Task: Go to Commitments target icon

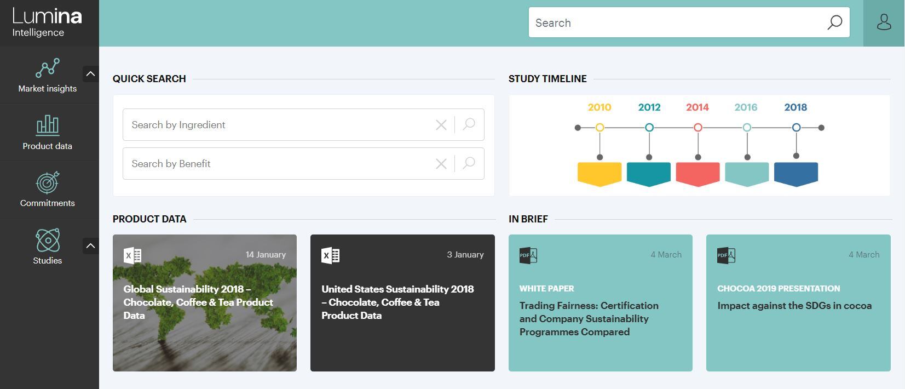Action: [48, 183]
